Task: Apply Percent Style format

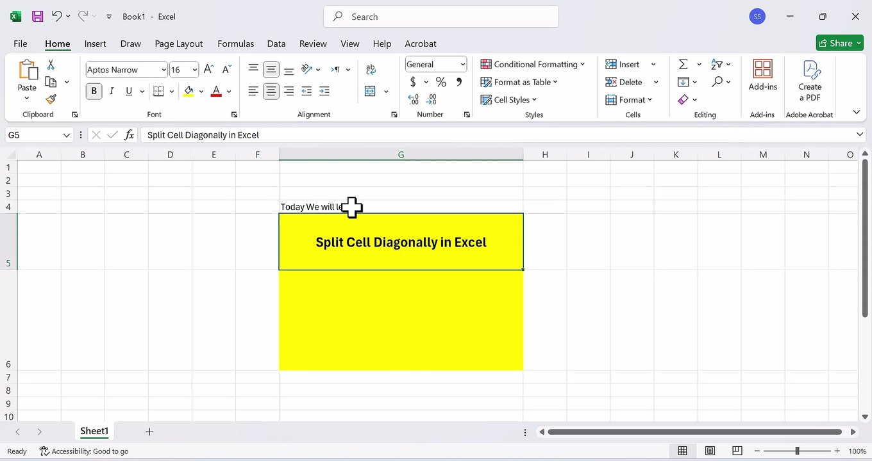Action: pyautogui.click(x=441, y=82)
